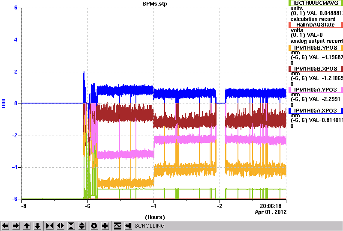Click the Apr 01, 2012 date label
The image size is (343, 231).
(271, 212)
